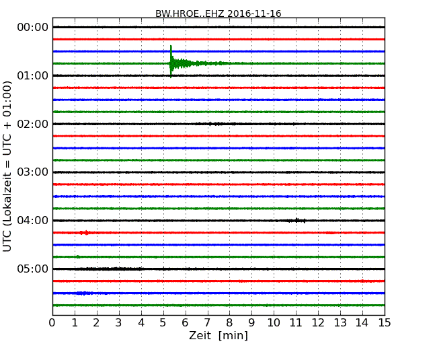The height and width of the screenshot is (350, 437).
Task: Click the plot title BW.HROE..EHZ 2016-11-16
Action: (x=218, y=13)
